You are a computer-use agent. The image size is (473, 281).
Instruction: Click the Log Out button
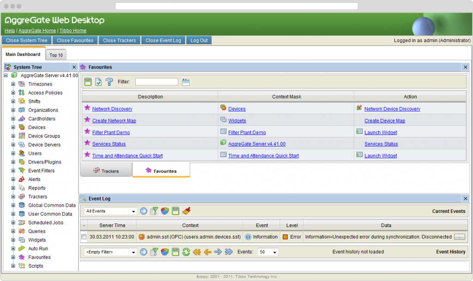pyautogui.click(x=199, y=41)
